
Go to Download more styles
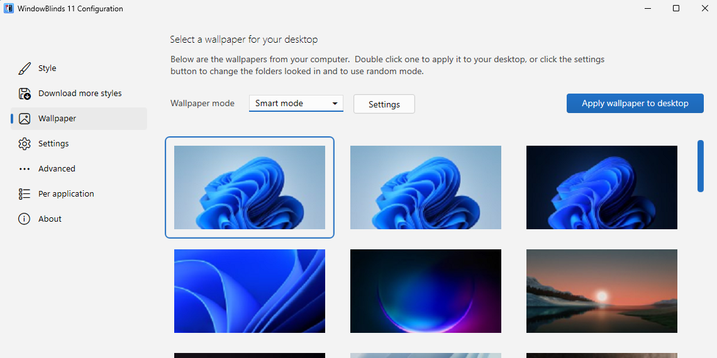tap(80, 94)
